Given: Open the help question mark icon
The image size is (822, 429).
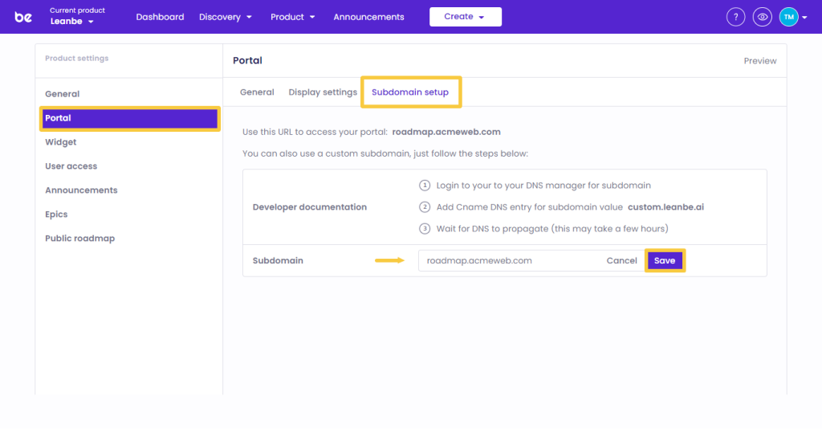Looking at the screenshot, I should point(735,17).
